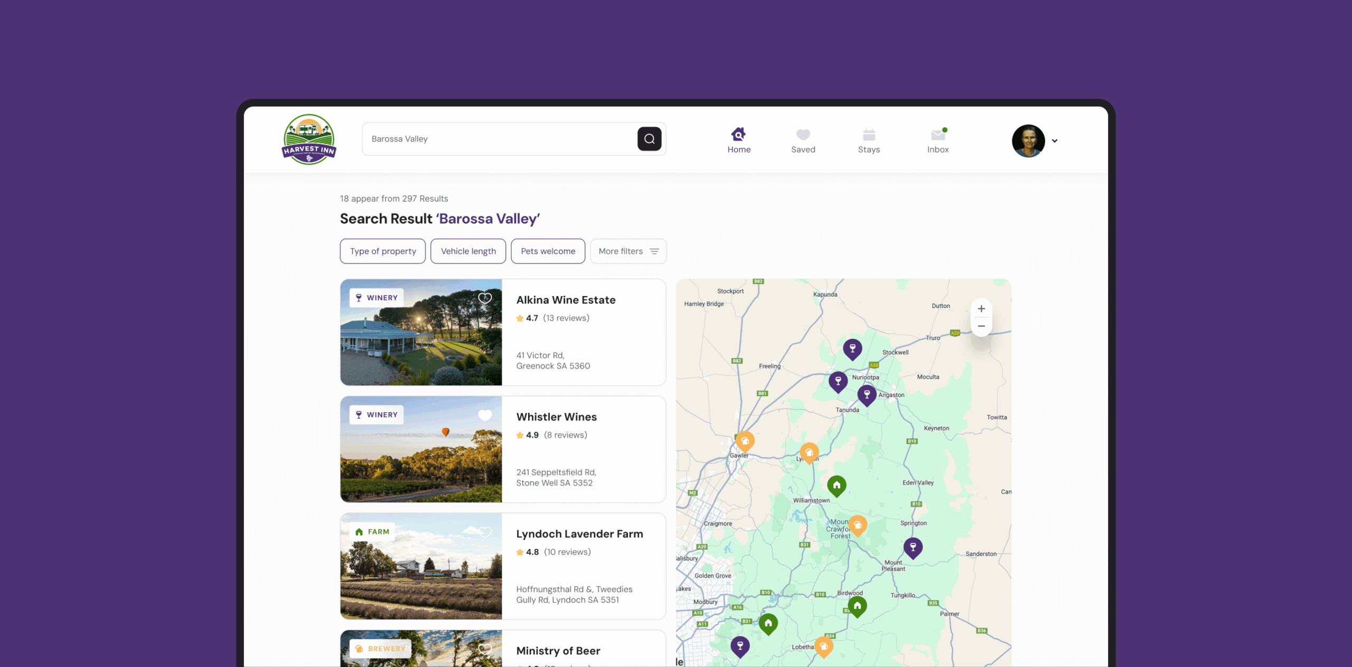Viewport: 1352px width, 667px height.
Task: Save Ministry of Beer with heart icon
Action: click(x=484, y=649)
